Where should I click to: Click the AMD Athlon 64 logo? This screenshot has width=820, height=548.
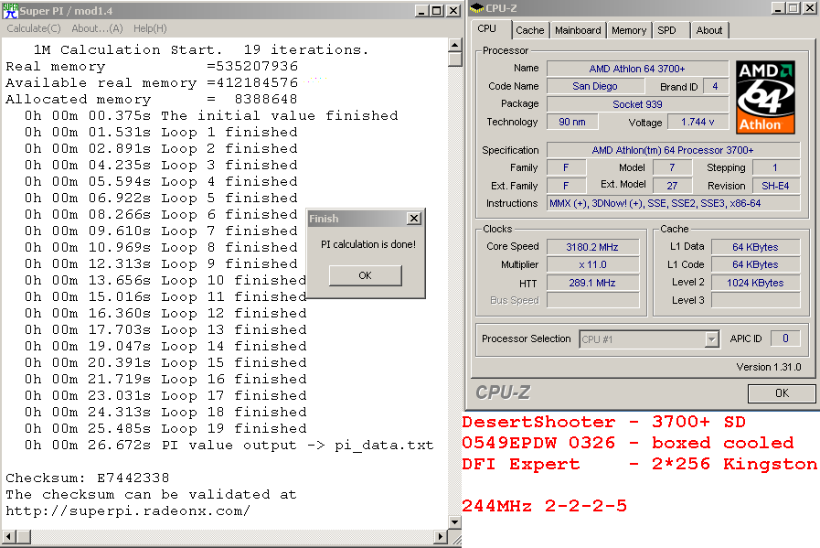[766, 97]
